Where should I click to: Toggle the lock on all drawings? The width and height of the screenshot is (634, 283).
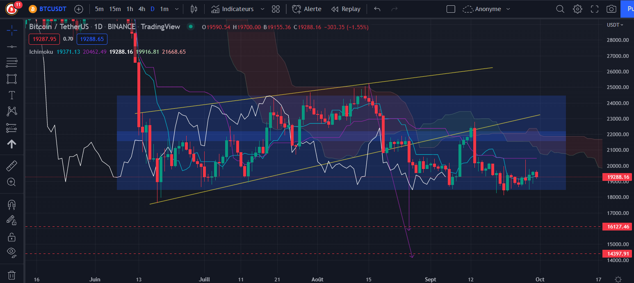click(x=11, y=237)
